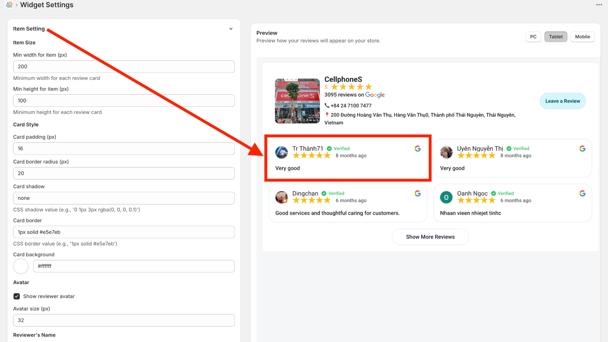The image size is (608, 342).
Task: Open the ellipsis menu at top right
Action: click(x=598, y=5)
